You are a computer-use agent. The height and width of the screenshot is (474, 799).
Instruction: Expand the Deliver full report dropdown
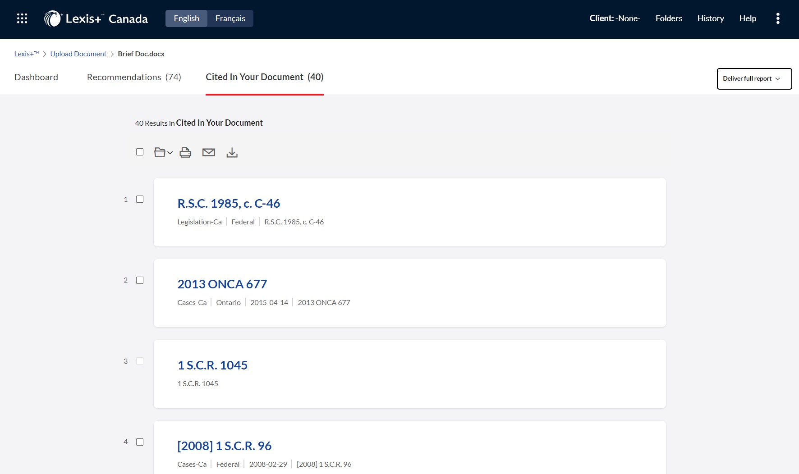tap(754, 79)
